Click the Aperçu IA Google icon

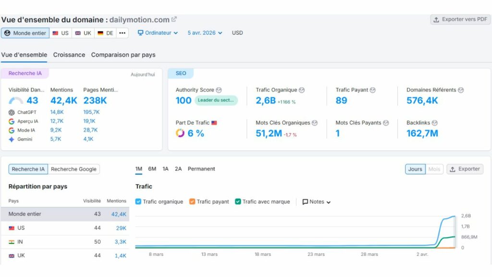pyautogui.click(x=11, y=121)
